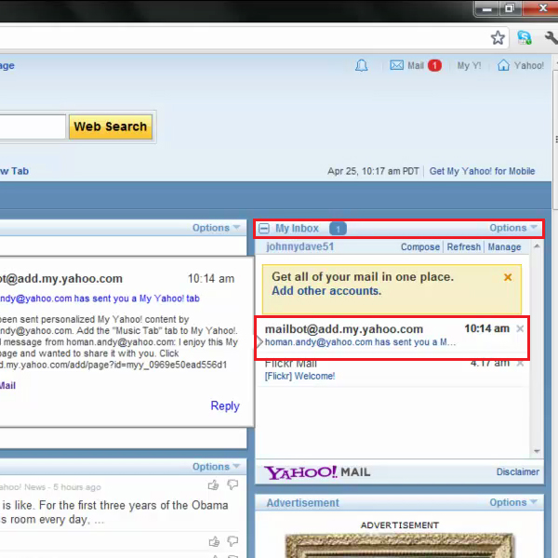Click the Yahoo! Mail logo
This screenshot has width=558, height=558.
coord(317,472)
